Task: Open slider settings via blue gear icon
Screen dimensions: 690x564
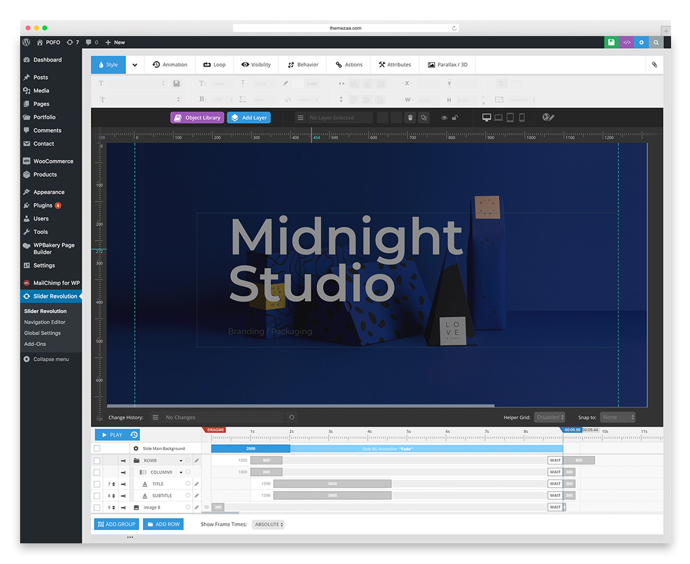Action: click(x=642, y=43)
